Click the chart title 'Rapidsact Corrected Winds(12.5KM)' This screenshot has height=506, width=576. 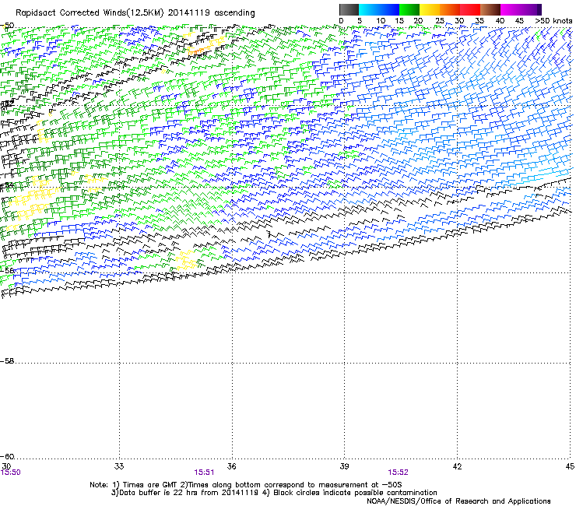[x=90, y=13]
